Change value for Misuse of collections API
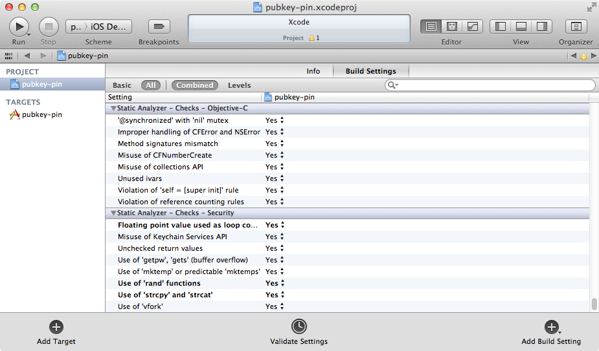Image resolution: width=599 pixels, height=351 pixels. tap(275, 167)
